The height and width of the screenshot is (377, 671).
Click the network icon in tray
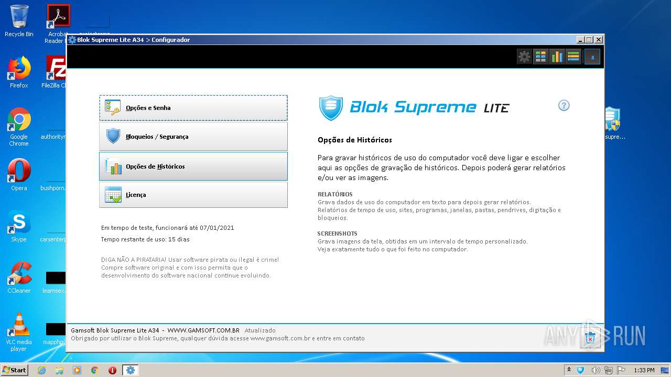click(x=609, y=370)
